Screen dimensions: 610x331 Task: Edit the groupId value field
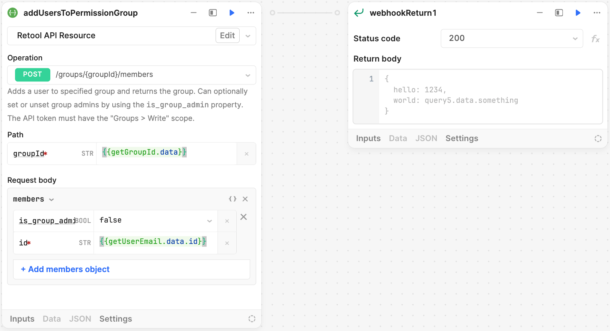(x=166, y=153)
